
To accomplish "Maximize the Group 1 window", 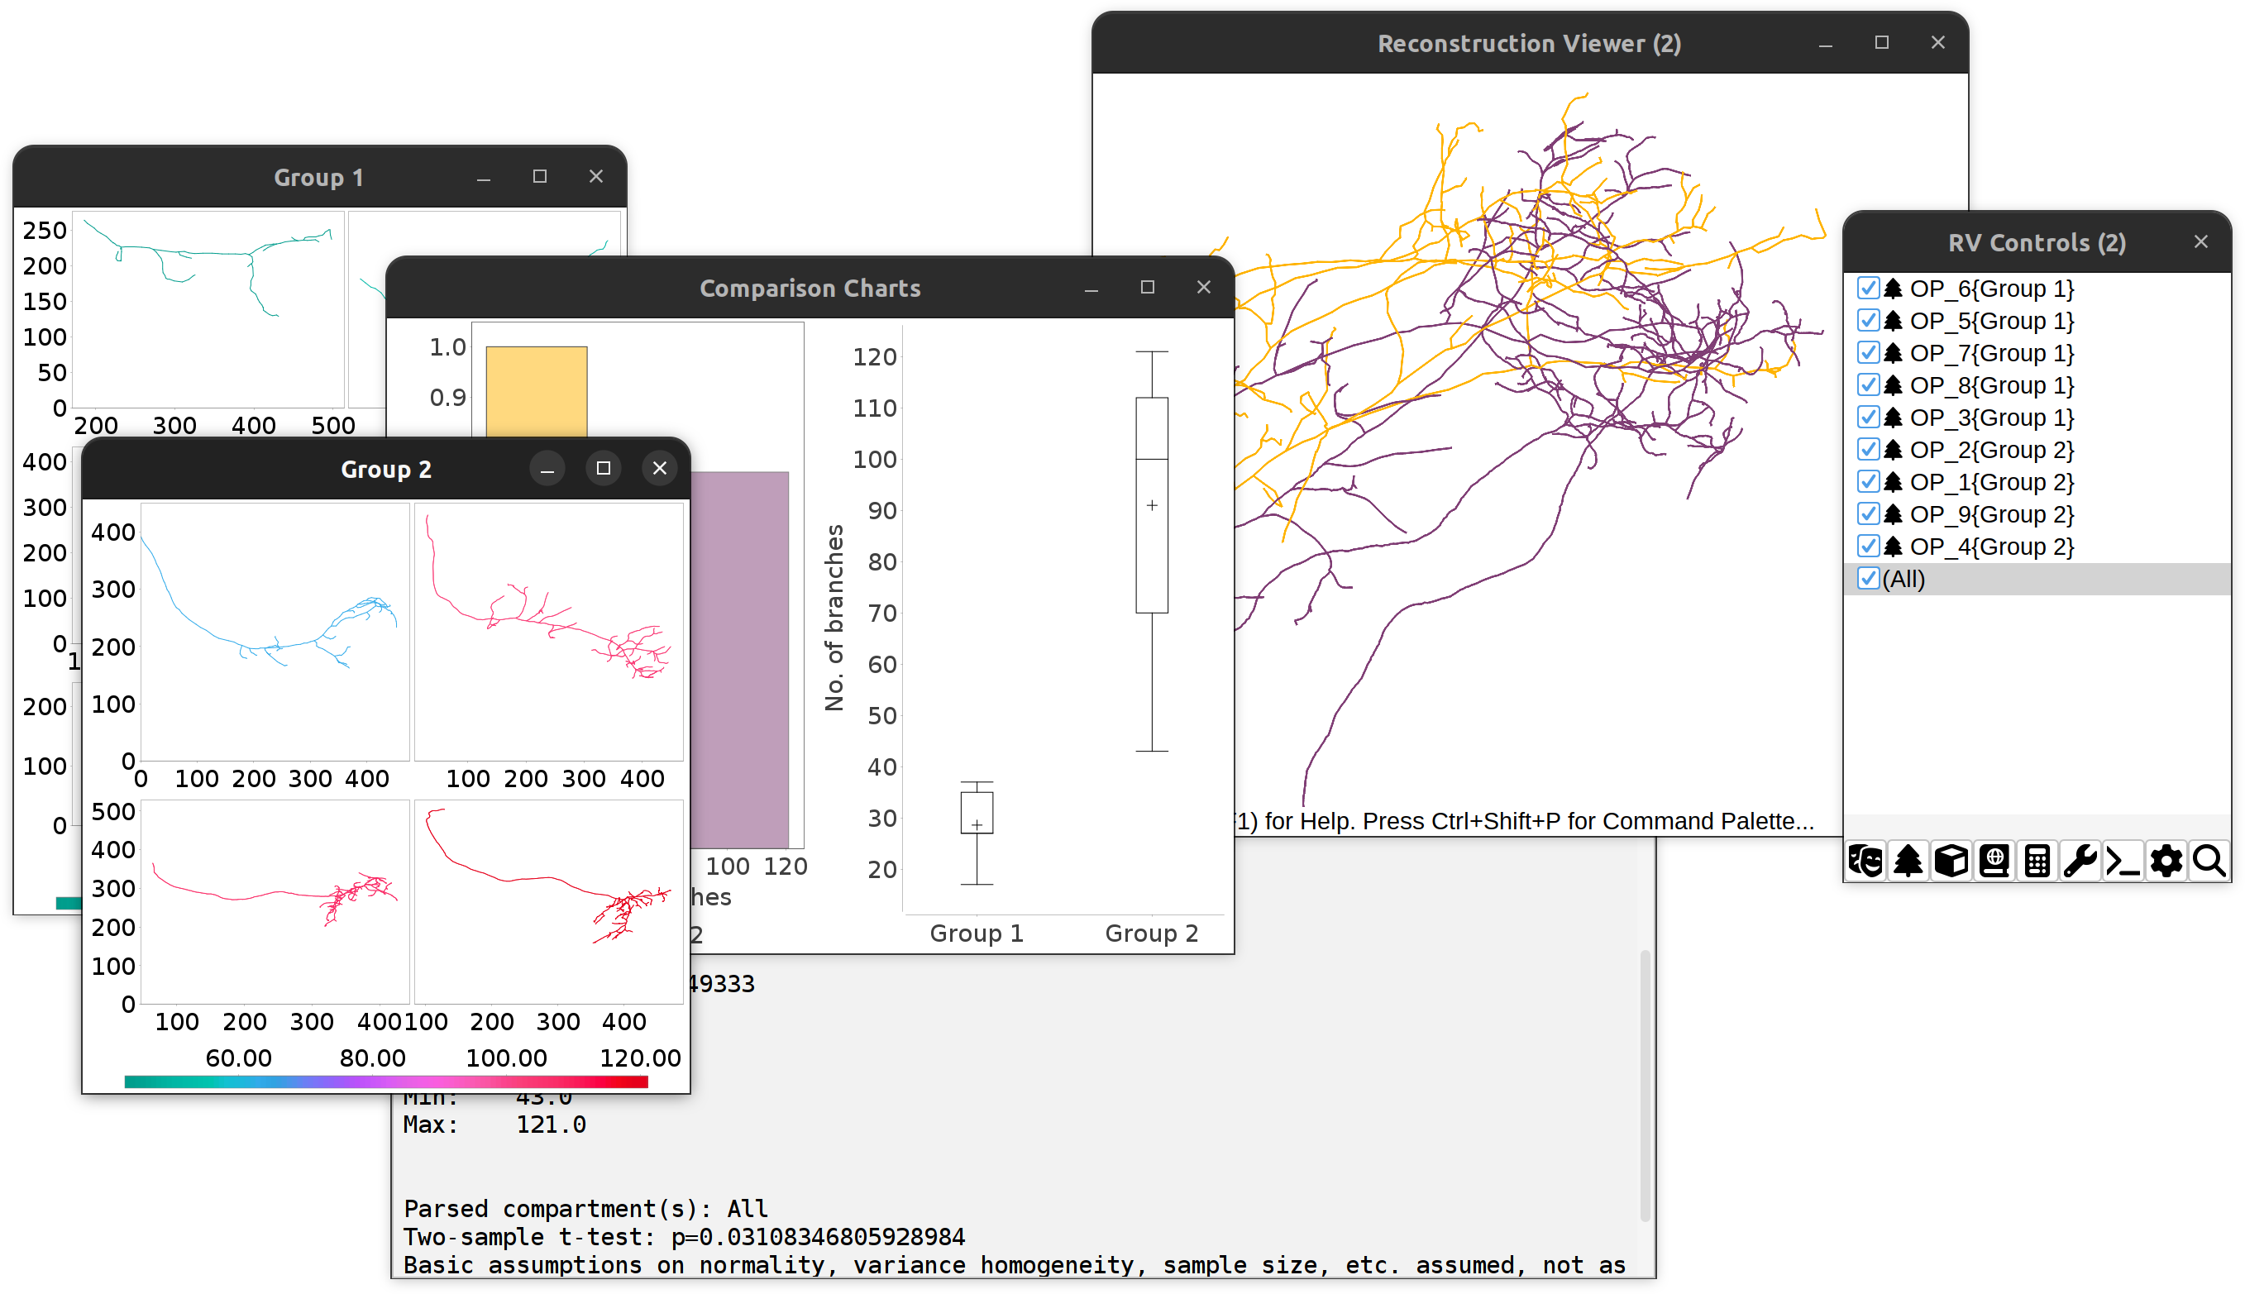I will click(539, 177).
